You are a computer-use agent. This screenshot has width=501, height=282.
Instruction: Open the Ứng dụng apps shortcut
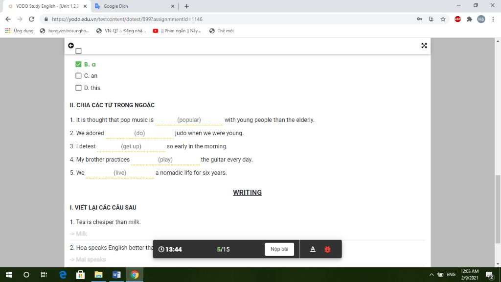click(20, 31)
